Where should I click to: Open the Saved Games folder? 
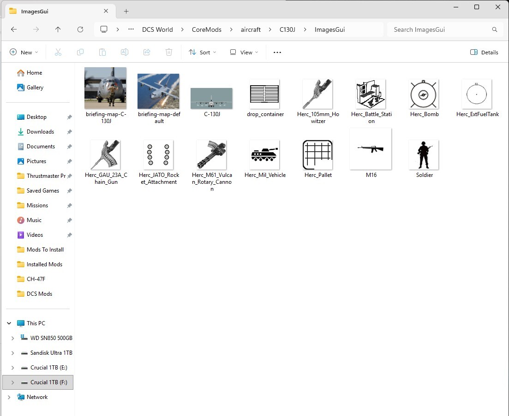(x=43, y=191)
